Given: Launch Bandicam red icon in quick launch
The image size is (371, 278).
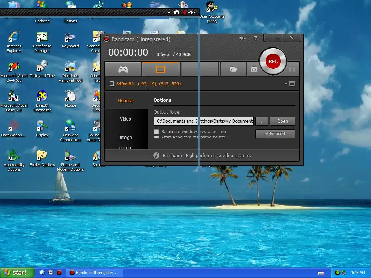Looking at the screenshot, I should (59, 273).
